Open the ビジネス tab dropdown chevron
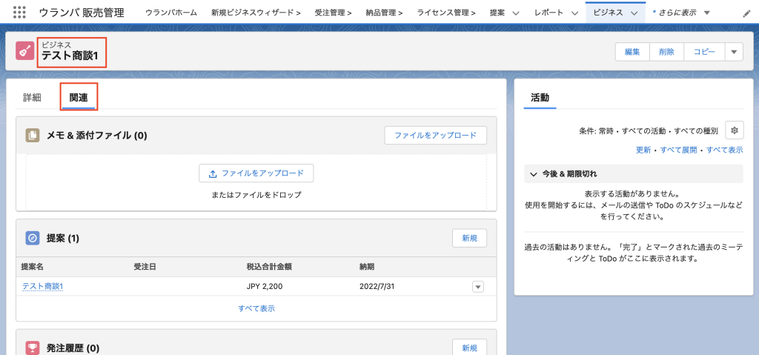This screenshot has height=355, width=759. (x=634, y=13)
